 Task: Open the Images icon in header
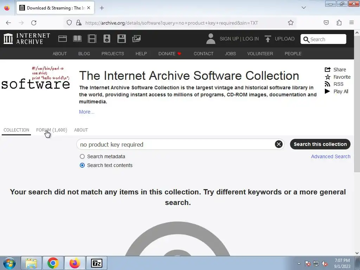click(x=136, y=39)
